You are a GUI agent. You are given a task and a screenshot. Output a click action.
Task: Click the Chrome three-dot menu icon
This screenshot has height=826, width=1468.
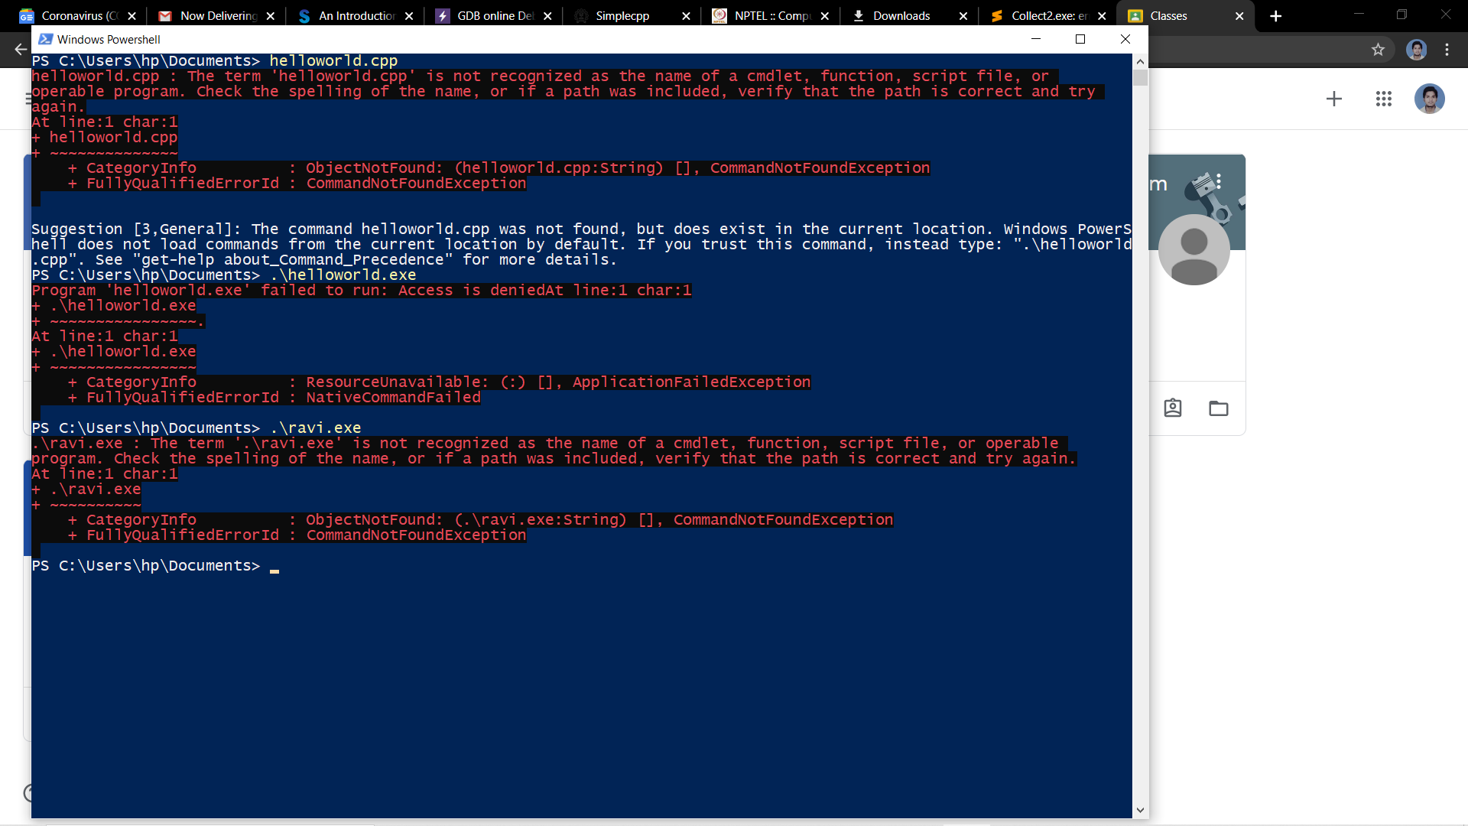[1447, 50]
